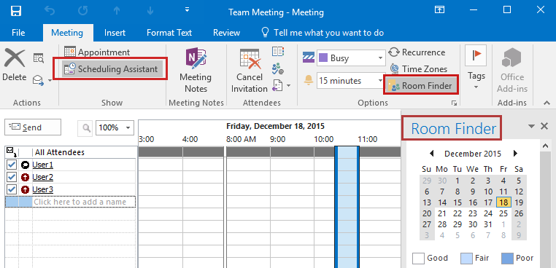The image size is (556, 268).
Task: Click the reminder bell icon
Action: point(309,81)
